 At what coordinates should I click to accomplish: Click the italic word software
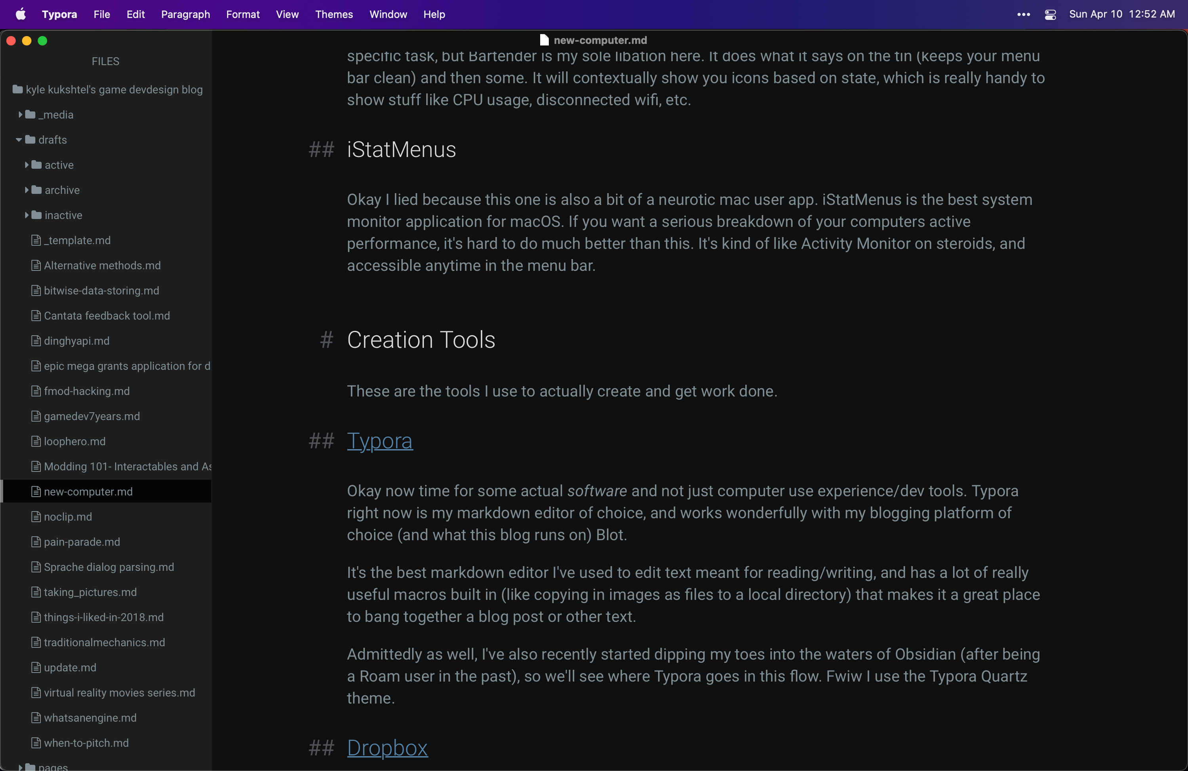click(597, 491)
